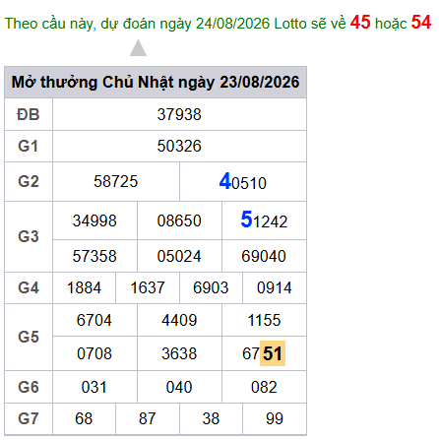Click predicted number 45 in red
Screen dimensions: 439x440
point(360,23)
